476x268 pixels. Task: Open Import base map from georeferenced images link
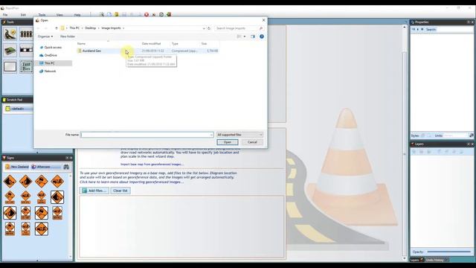click(152, 164)
